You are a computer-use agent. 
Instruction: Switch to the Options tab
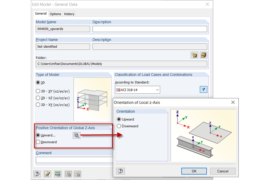pos(55,14)
